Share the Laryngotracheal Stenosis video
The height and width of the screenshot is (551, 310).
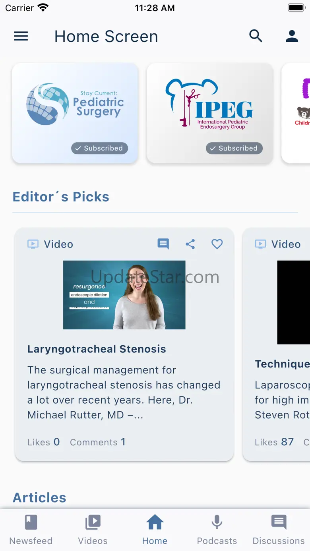click(x=190, y=244)
